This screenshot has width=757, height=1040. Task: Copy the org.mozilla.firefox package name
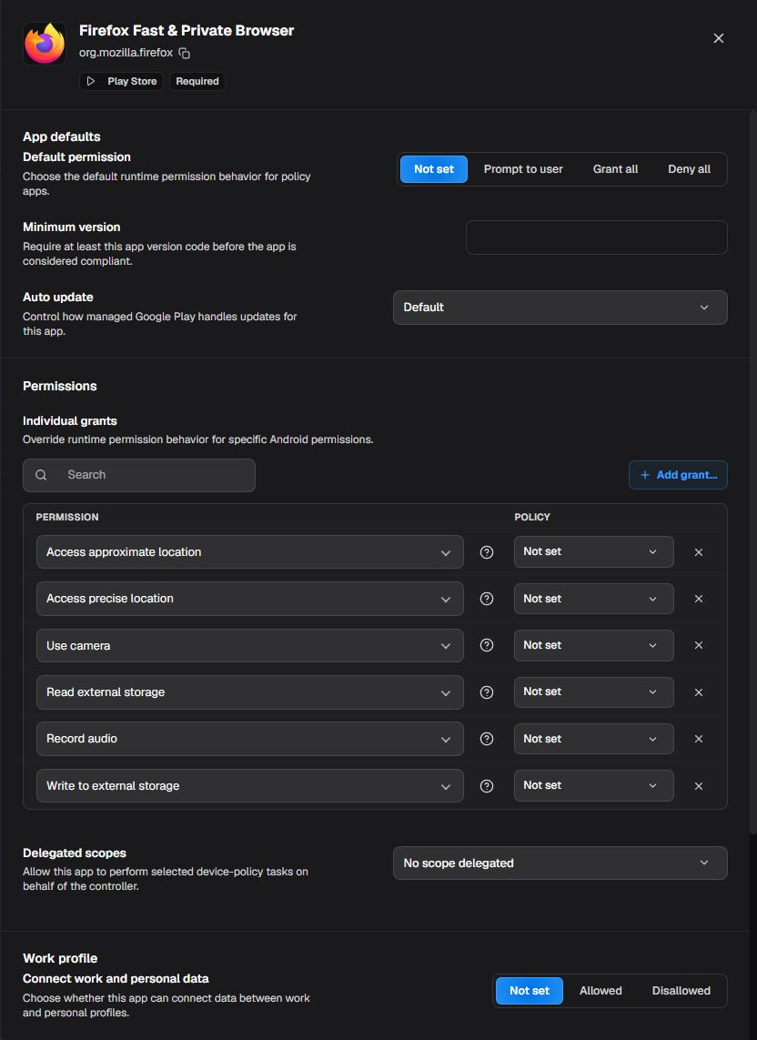pyautogui.click(x=185, y=53)
